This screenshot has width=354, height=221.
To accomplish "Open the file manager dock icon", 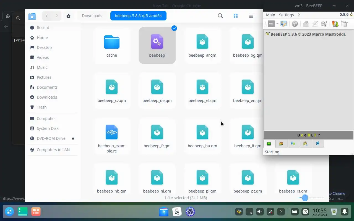I will pos(164,212).
